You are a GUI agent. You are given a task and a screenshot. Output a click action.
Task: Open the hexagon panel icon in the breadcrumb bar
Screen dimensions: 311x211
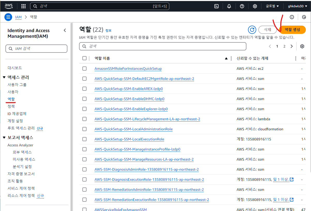304,17
